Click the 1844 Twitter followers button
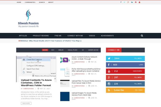The width and height of the screenshot is (161, 107). [x=125, y=58]
